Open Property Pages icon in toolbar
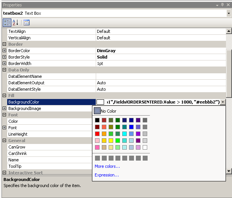Screen dimensions: 232x198 click(x=26, y=22)
